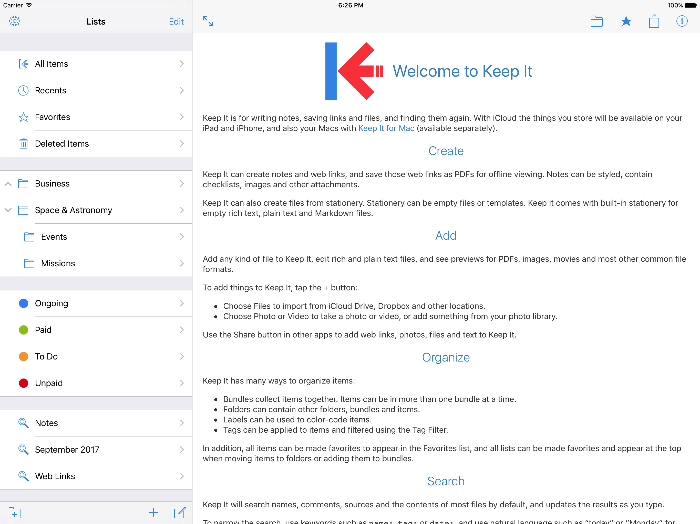Click the Business folder icon
The width and height of the screenshot is (700, 524).
tap(23, 184)
